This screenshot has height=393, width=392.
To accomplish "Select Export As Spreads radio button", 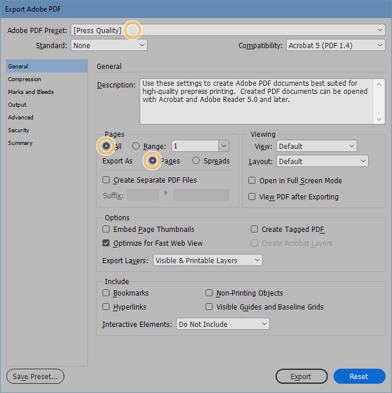I will point(196,161).
